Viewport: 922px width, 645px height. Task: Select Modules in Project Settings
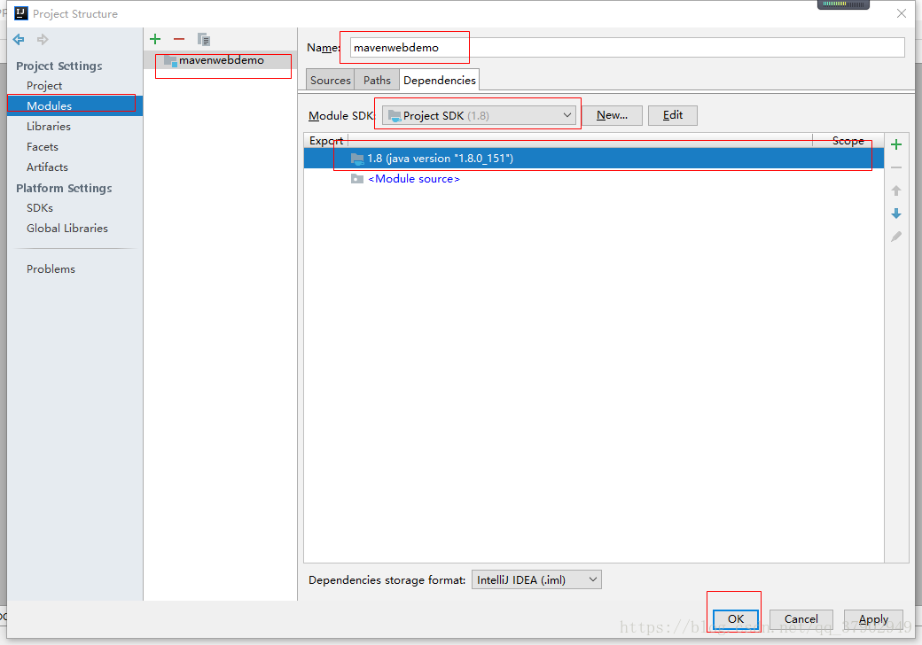click(74, 105)
